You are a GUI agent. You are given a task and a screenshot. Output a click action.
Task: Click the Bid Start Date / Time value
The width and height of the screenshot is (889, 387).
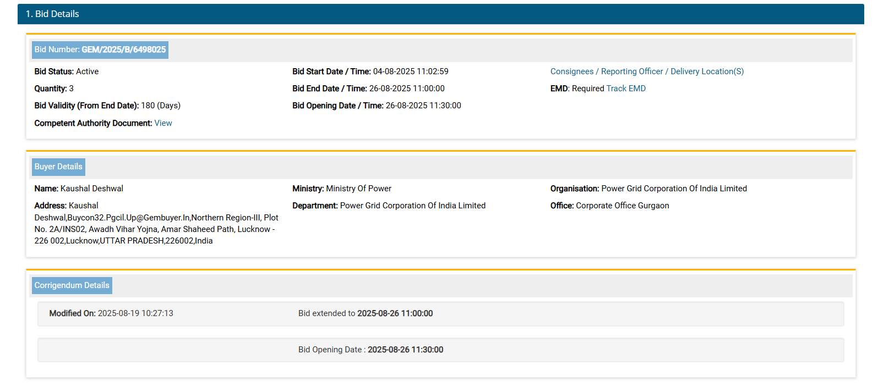pyautogui.click(x=410, y=71)
